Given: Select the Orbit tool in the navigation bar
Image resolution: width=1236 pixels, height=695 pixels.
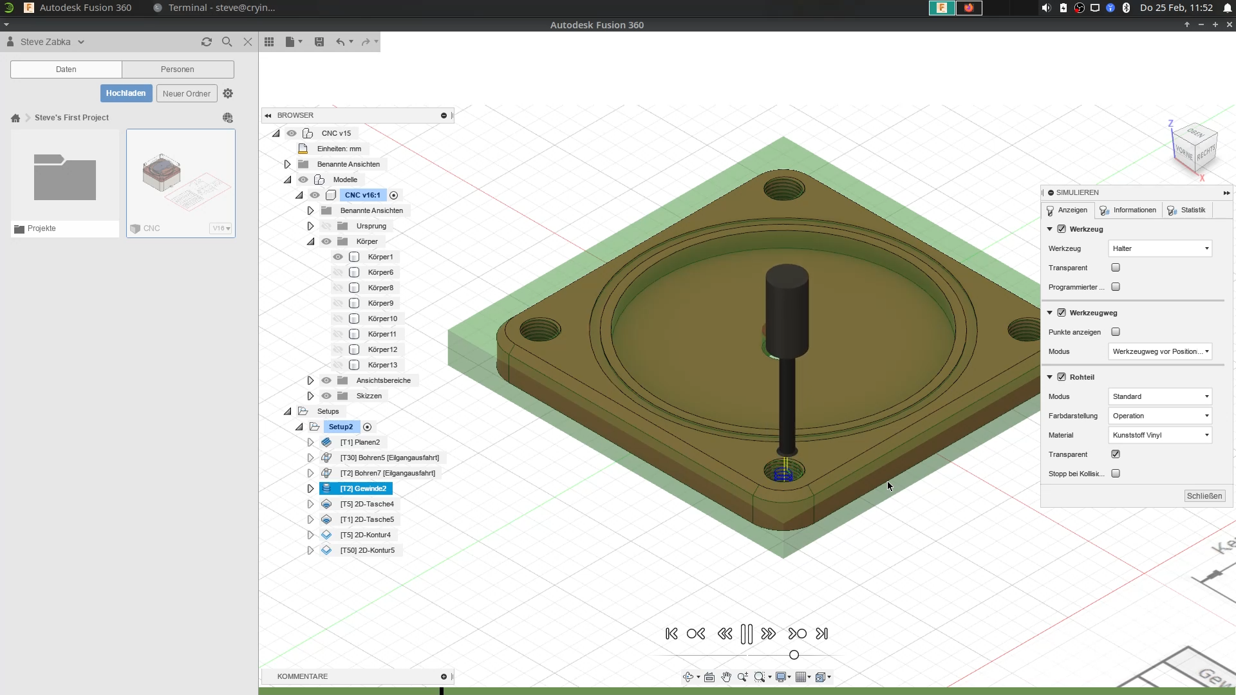Looking at the screenshot, I should 688,677.
